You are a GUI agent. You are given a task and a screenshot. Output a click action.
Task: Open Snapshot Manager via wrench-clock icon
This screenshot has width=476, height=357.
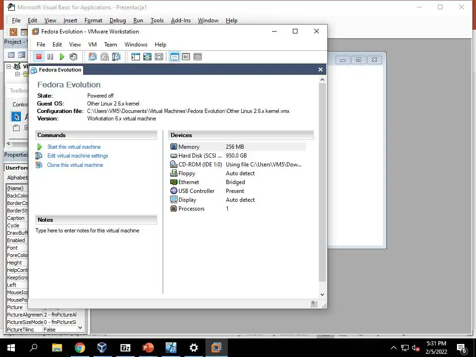coord(116,57)
